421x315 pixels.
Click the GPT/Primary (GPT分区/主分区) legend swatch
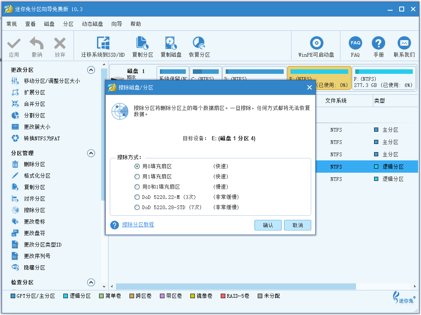click(13, 296)
